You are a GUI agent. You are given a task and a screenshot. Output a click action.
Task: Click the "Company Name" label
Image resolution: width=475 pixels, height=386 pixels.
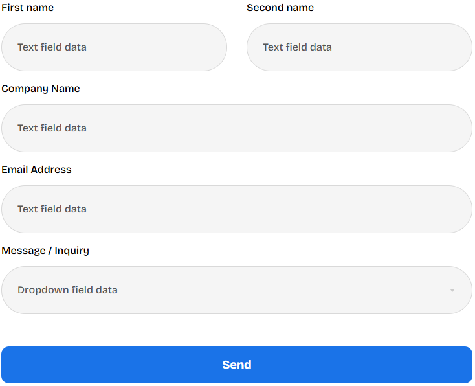[41, 89]
